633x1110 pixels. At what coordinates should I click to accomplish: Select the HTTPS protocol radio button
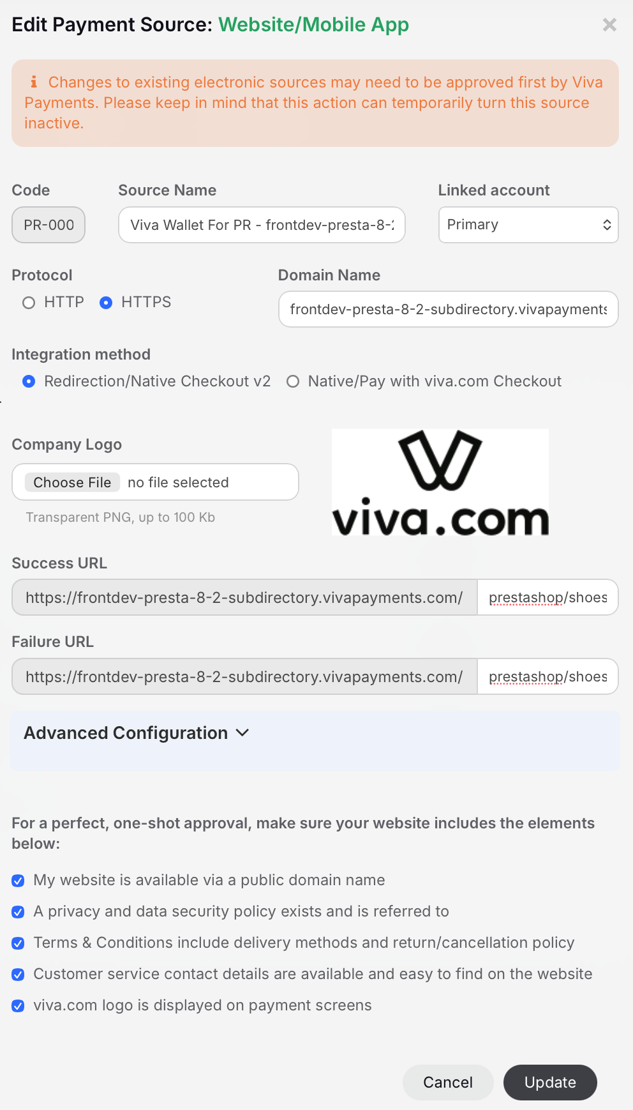tap(107, 303)
